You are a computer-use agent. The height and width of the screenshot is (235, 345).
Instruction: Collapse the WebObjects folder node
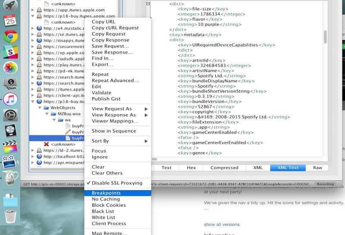(x=40, y=108)
